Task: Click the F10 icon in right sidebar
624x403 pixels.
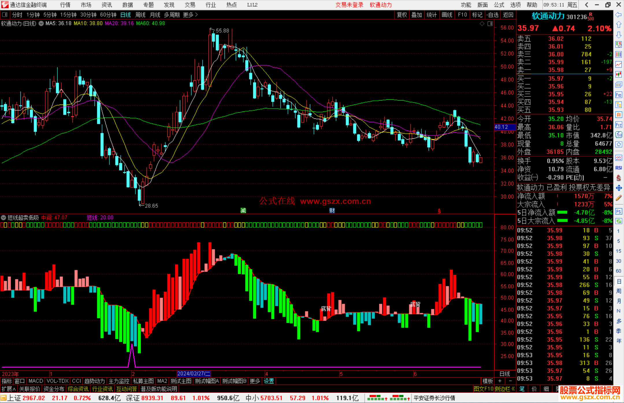Action: pos(619,95)
